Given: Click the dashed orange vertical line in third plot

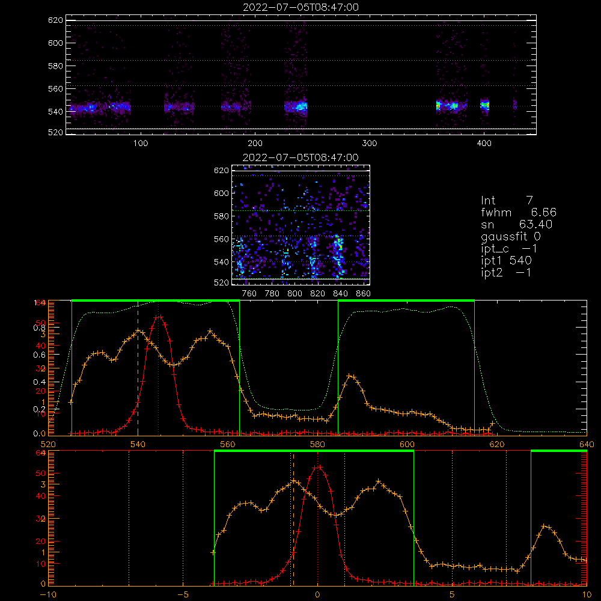Looking at the screenshot, I should [x=138, y=368].
